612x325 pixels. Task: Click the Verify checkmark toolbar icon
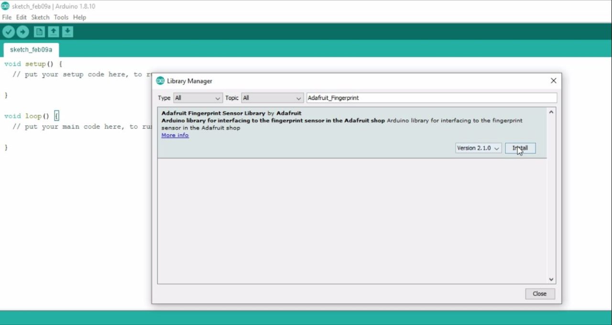9,32
